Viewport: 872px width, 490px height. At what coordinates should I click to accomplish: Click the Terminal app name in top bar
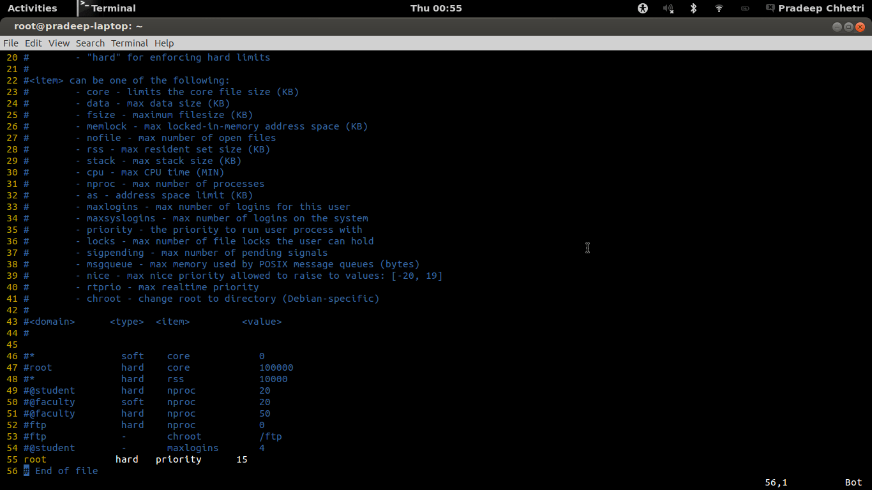(x=114, y=8)
